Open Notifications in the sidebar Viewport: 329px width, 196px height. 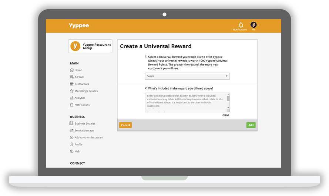[82, 105]
